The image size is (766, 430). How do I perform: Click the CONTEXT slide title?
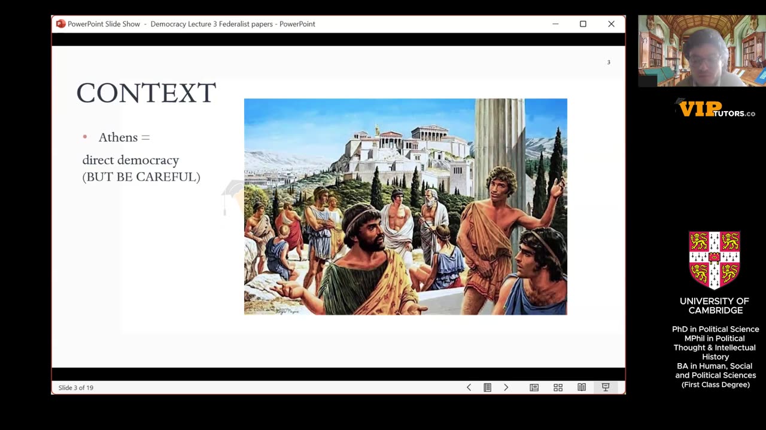pos(146,93)
